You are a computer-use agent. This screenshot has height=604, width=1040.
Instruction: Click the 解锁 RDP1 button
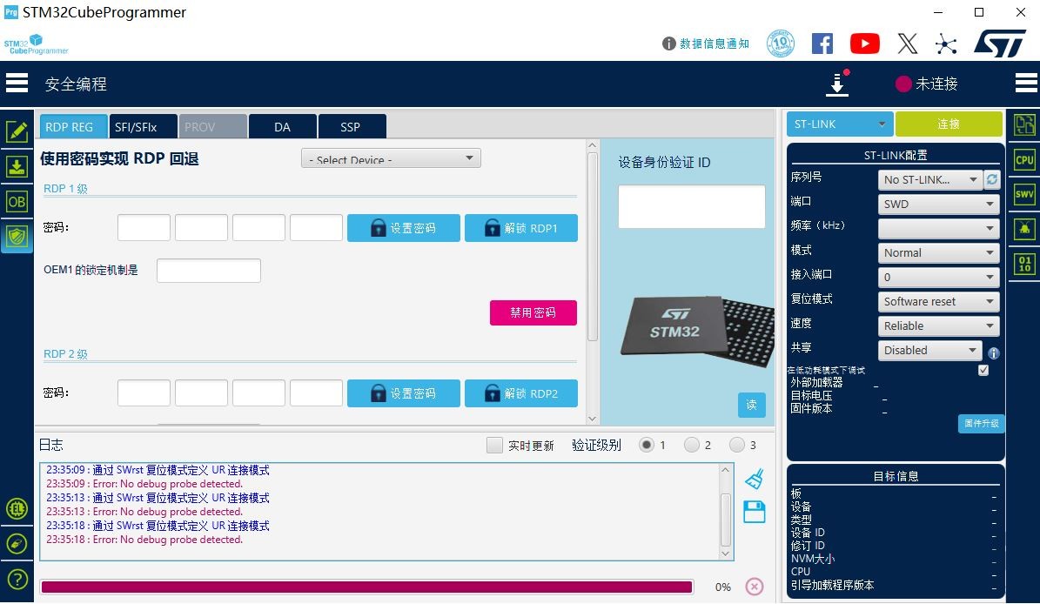tap(521, 228)
